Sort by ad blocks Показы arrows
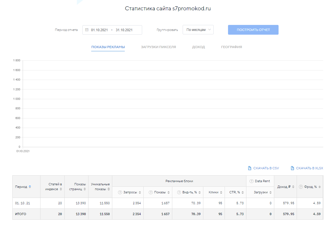Image resolution: width=336 pixels, height=226 pixels. click(168, 192)
